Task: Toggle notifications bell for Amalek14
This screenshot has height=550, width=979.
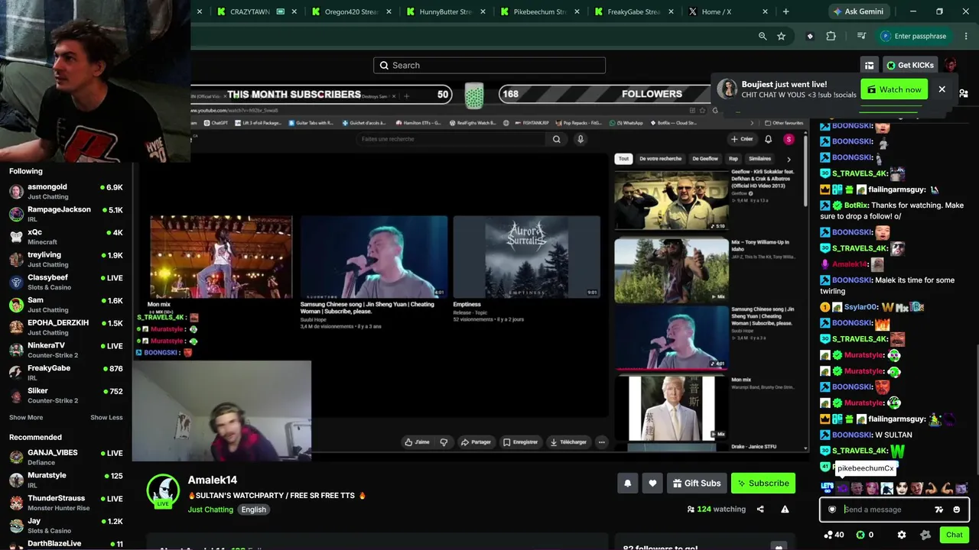Action: (x=628, y=483)
